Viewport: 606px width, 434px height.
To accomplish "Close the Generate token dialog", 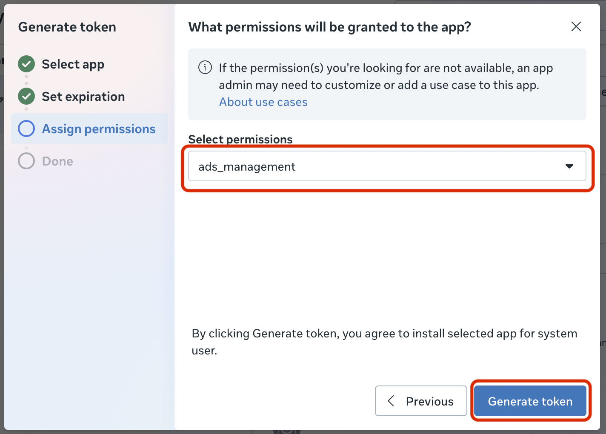I will (576, 26).
